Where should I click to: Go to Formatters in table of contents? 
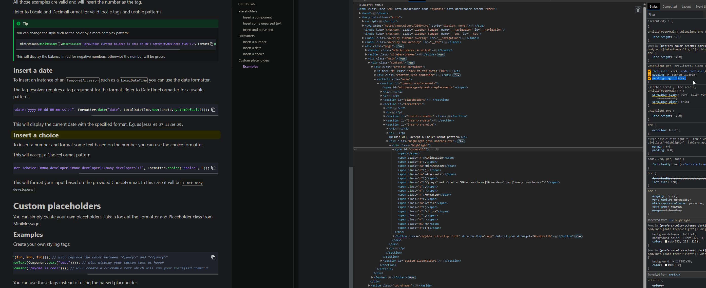(x=246, y=36)
